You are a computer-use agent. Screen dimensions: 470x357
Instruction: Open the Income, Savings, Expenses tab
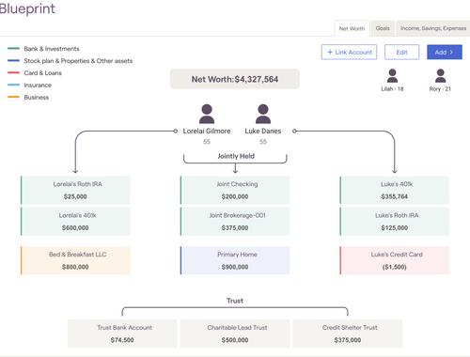(x=433, y=28)
